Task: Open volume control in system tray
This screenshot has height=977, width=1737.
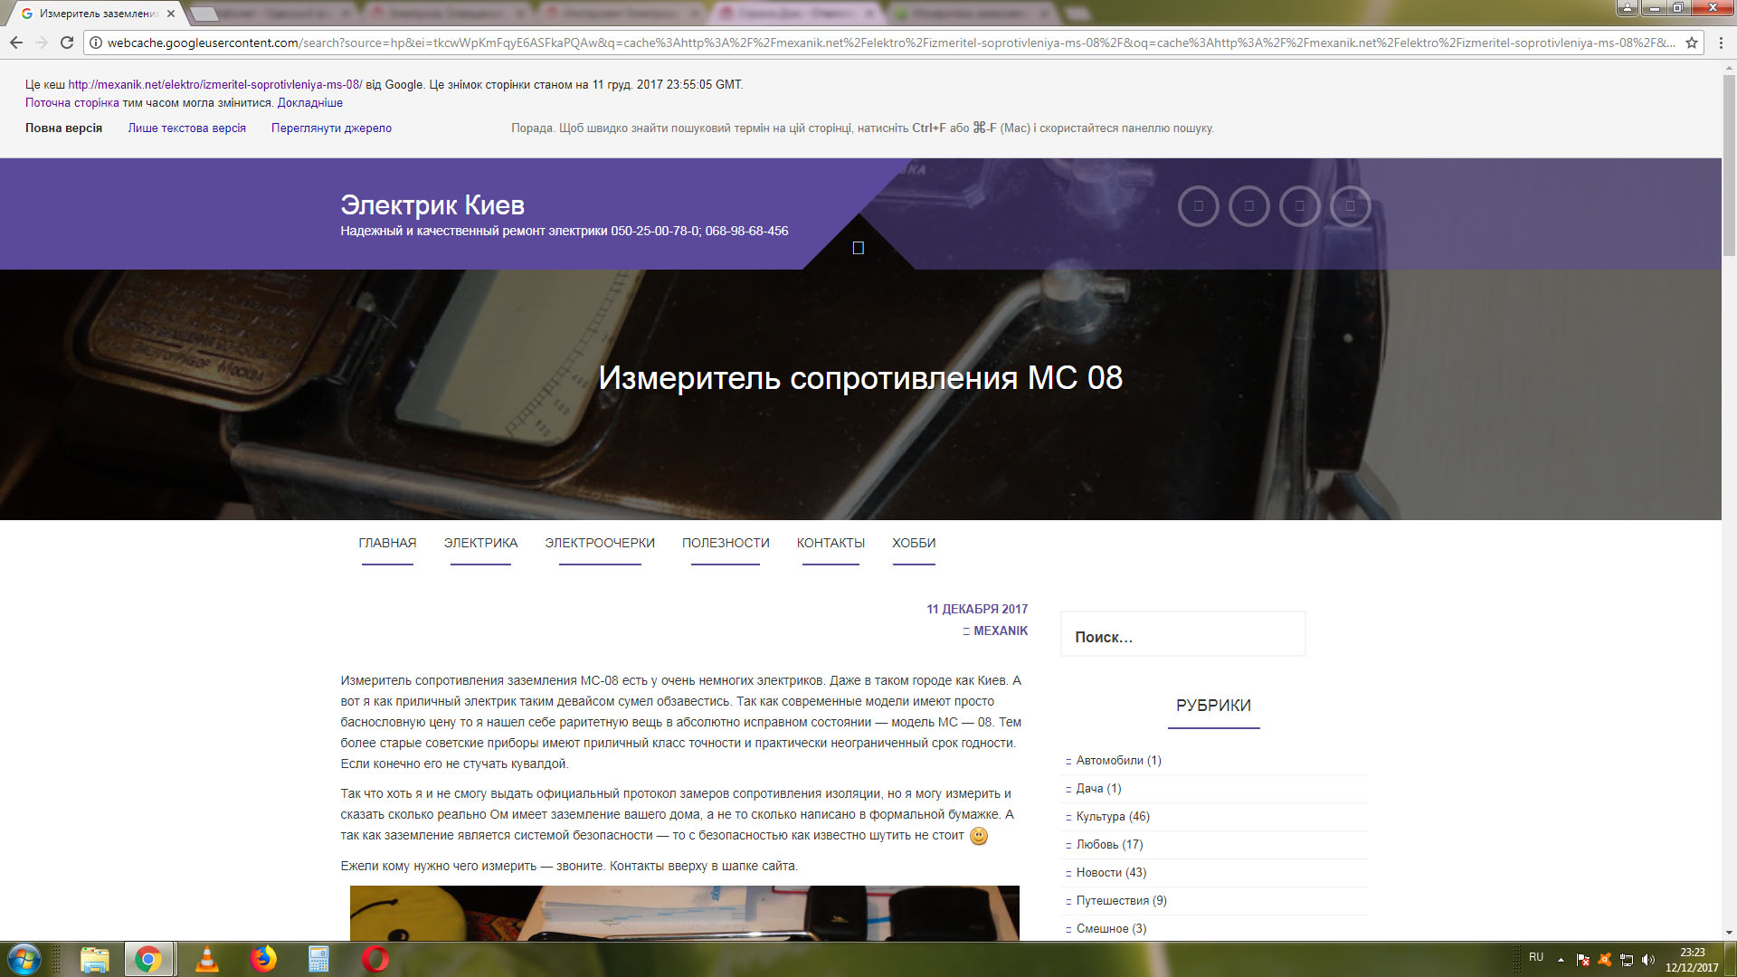Action: click(x=1647, y=960)
